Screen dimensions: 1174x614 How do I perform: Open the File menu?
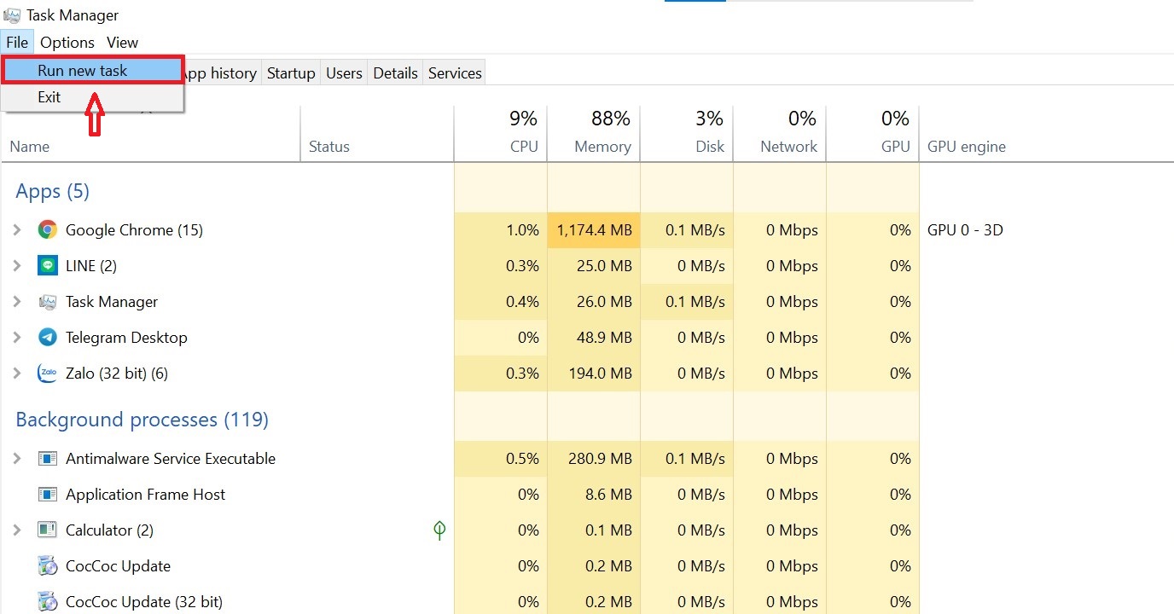click(17, 42)
